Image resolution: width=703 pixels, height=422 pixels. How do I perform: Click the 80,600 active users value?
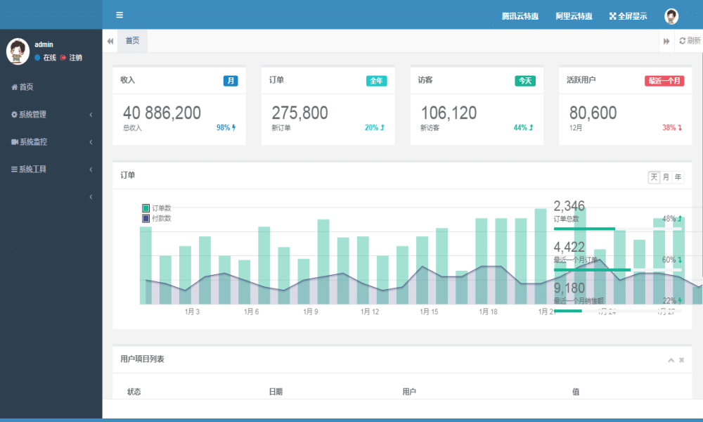click(593, 113)
